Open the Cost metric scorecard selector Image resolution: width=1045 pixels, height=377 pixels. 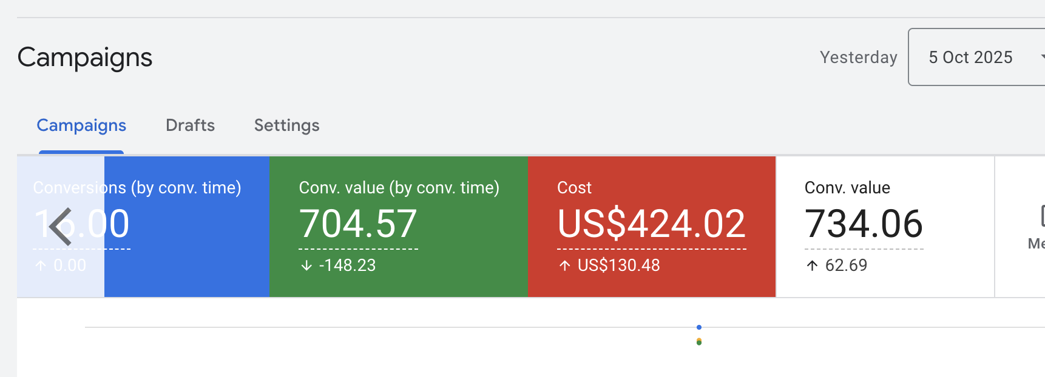574,188
